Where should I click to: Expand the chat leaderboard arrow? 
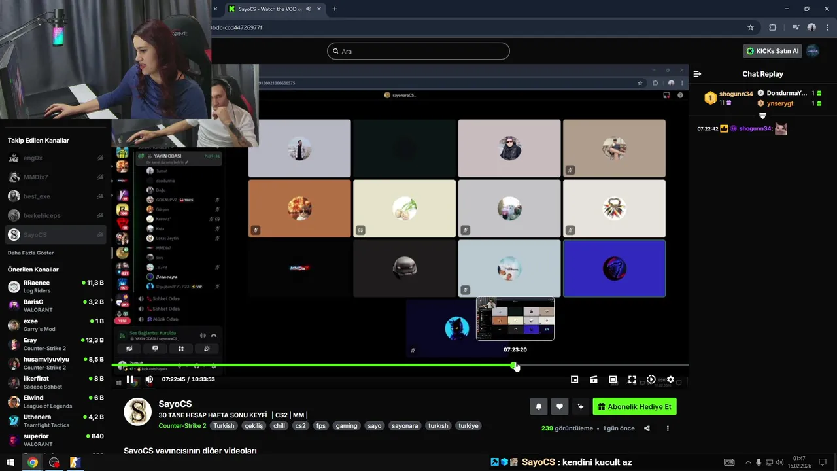pos(762,115)
